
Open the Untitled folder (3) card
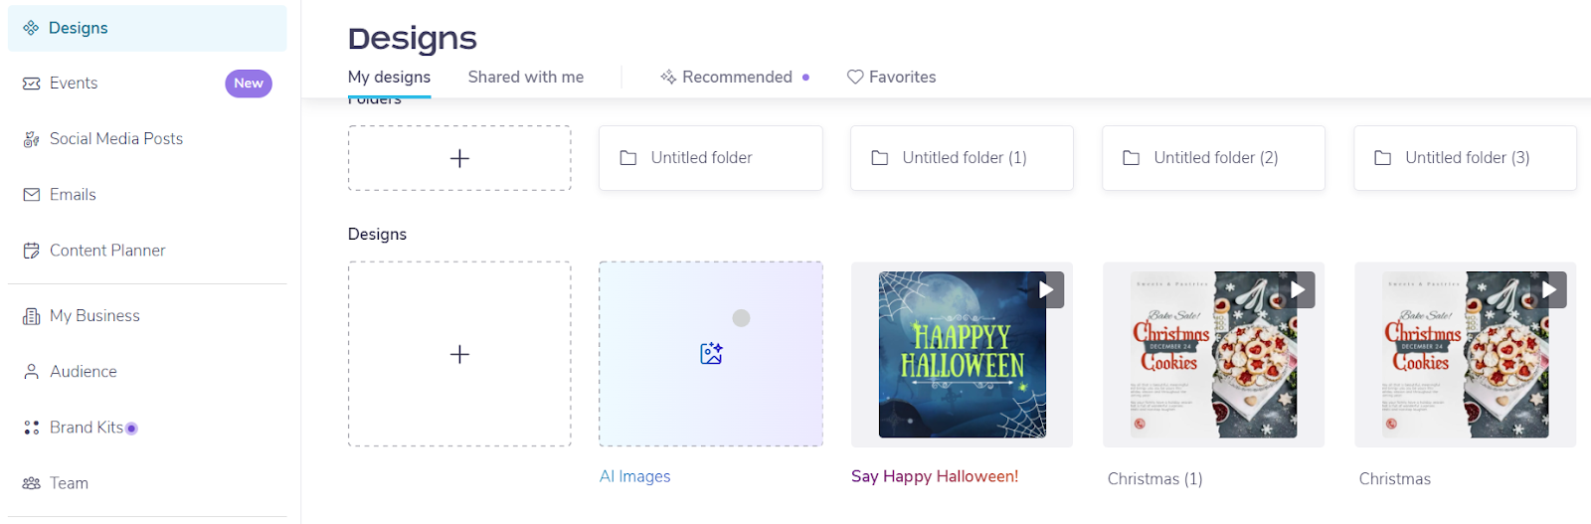pos(1465,158)
